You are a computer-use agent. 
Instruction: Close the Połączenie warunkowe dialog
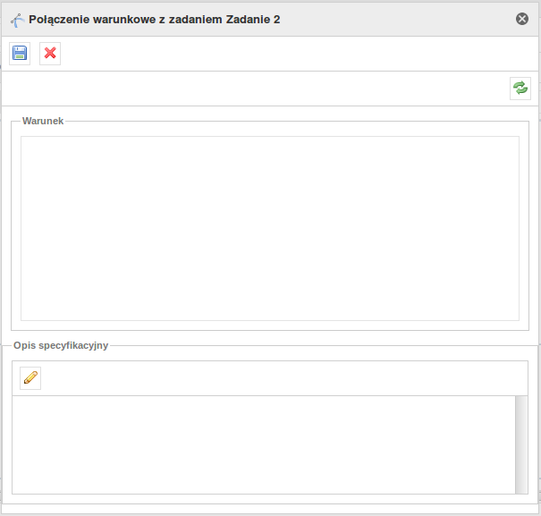coord(522,19)
